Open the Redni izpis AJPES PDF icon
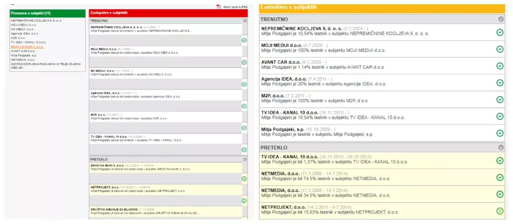The width and height of the screenshot is (513, 224). coord(219,6)
